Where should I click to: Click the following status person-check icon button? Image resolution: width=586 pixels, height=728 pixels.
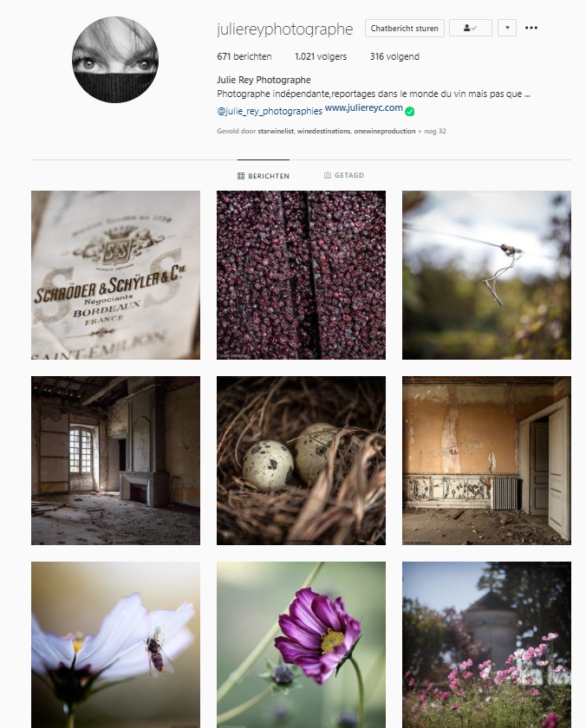click(471, 28)
